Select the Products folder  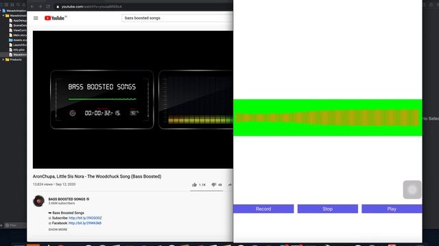[14, 59]
